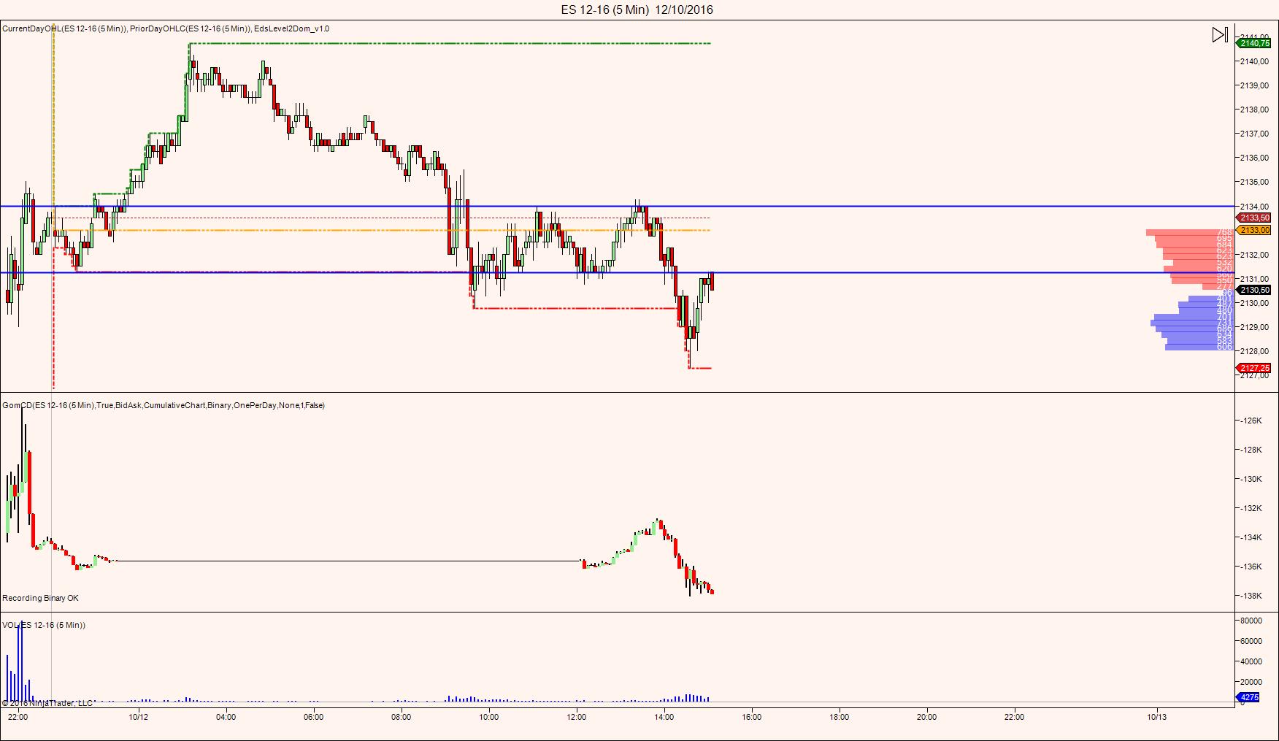Click the 16:00 time axis label
1279x741 pixels.
(x=752, y=717)
